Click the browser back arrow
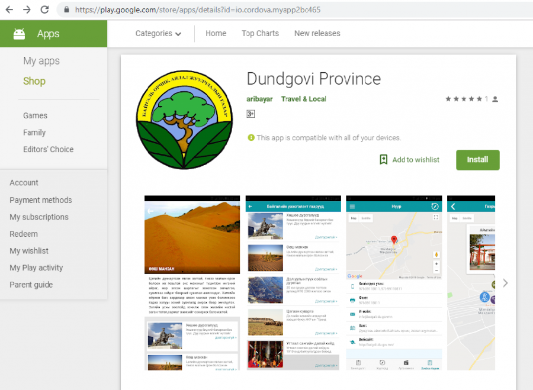 click(x=9, y=9)
